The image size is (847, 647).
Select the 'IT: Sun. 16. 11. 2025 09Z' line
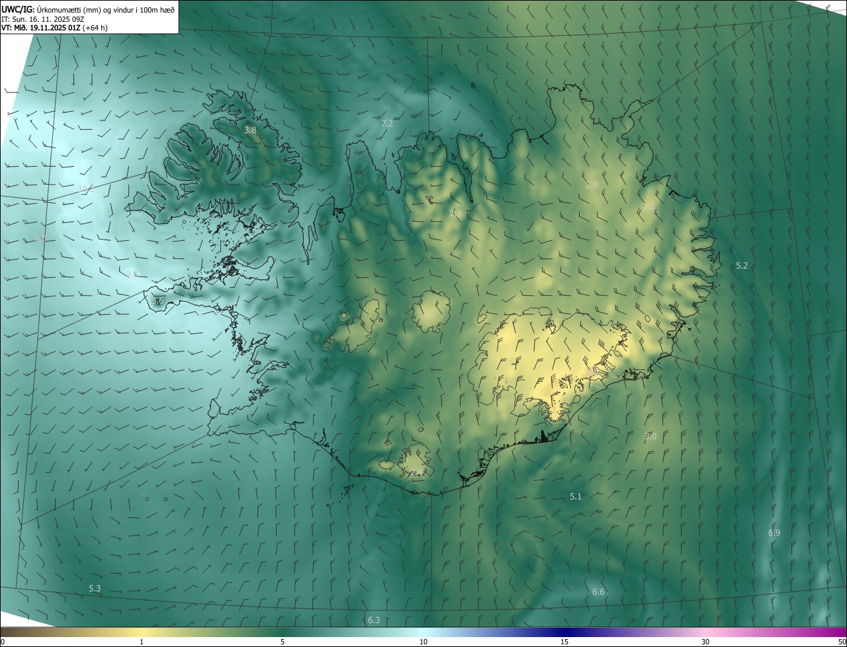pyautogui.click(x=43, y=19)
